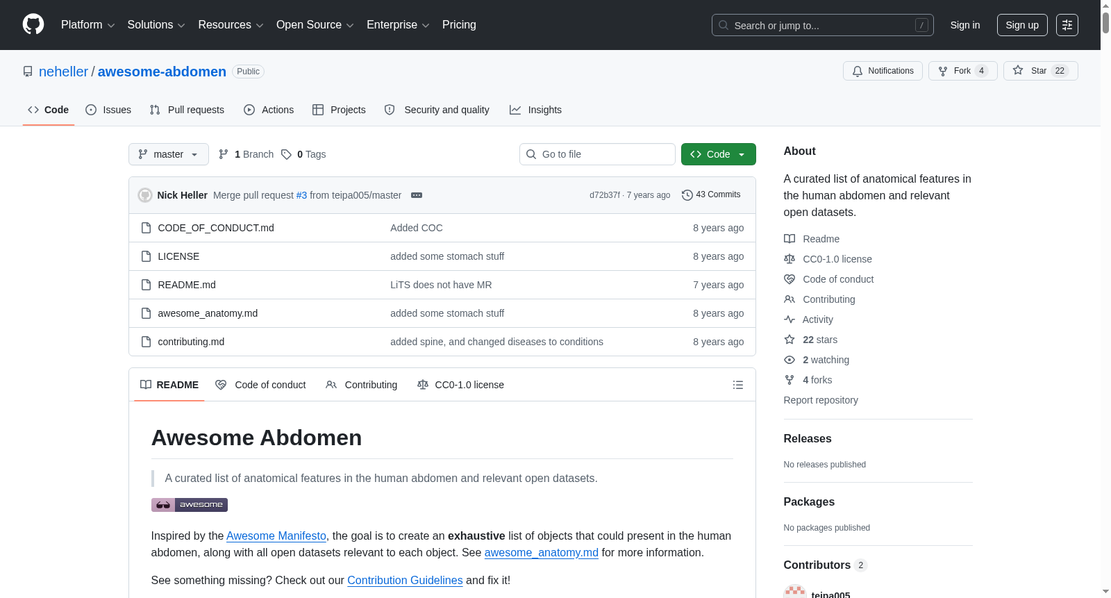
Task: Click the Sign in link
Action: 965,25
